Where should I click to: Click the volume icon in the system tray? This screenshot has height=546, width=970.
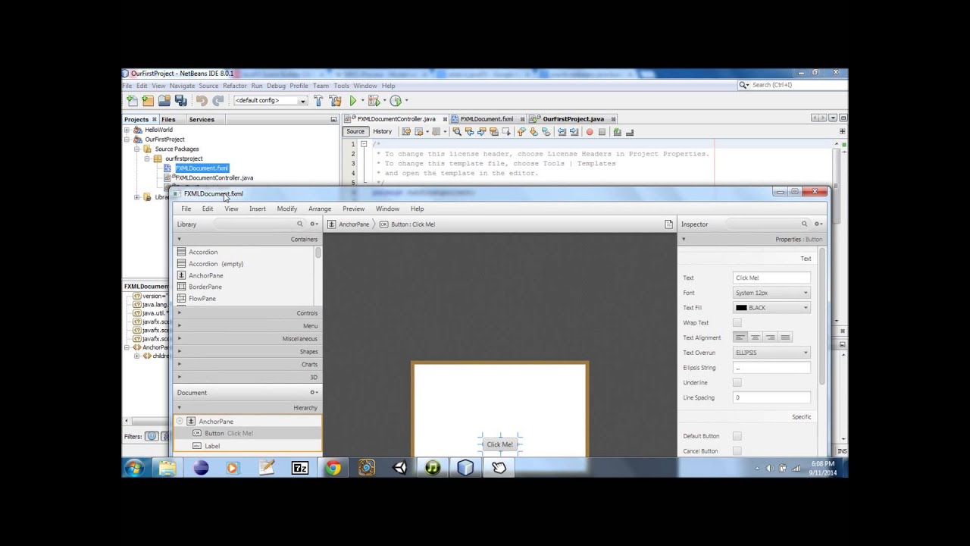(770, 468)
